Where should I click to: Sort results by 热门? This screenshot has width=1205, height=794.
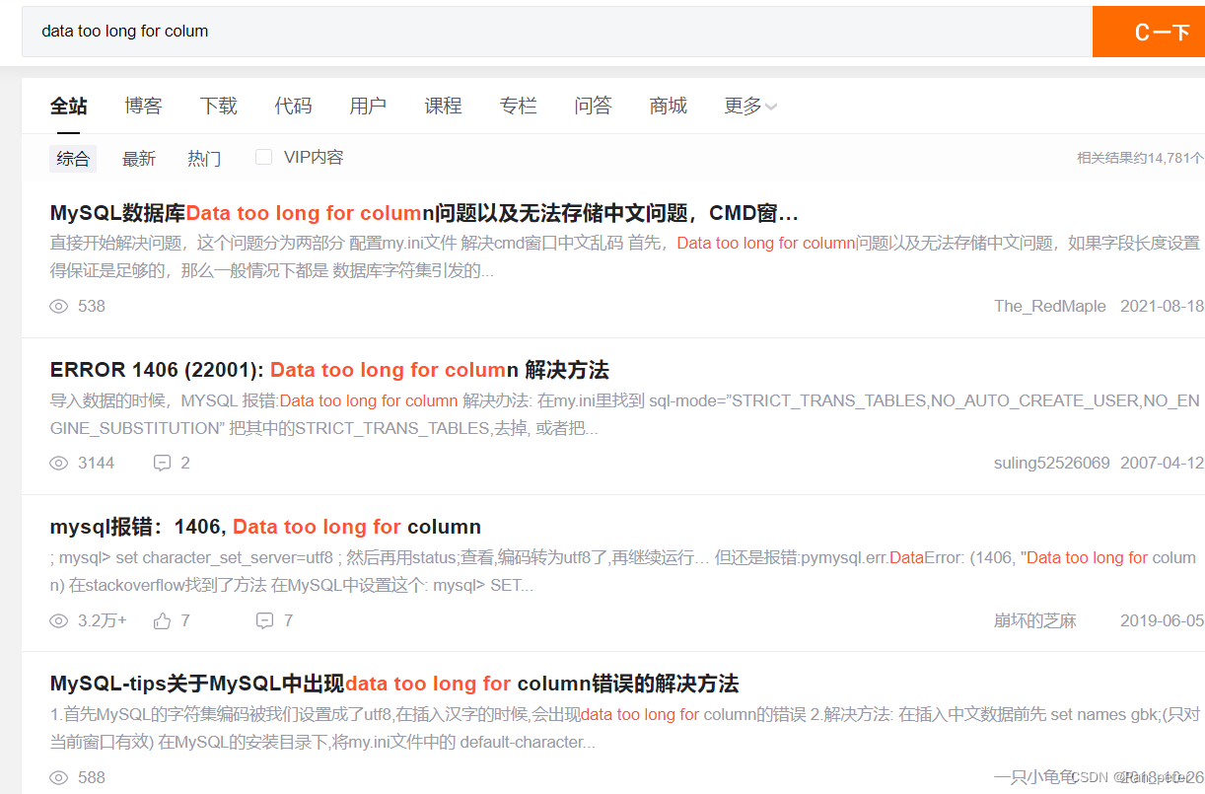204,159
